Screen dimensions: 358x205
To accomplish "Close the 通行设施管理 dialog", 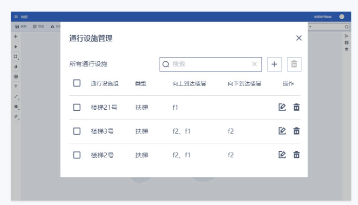I will click(299, 38).
